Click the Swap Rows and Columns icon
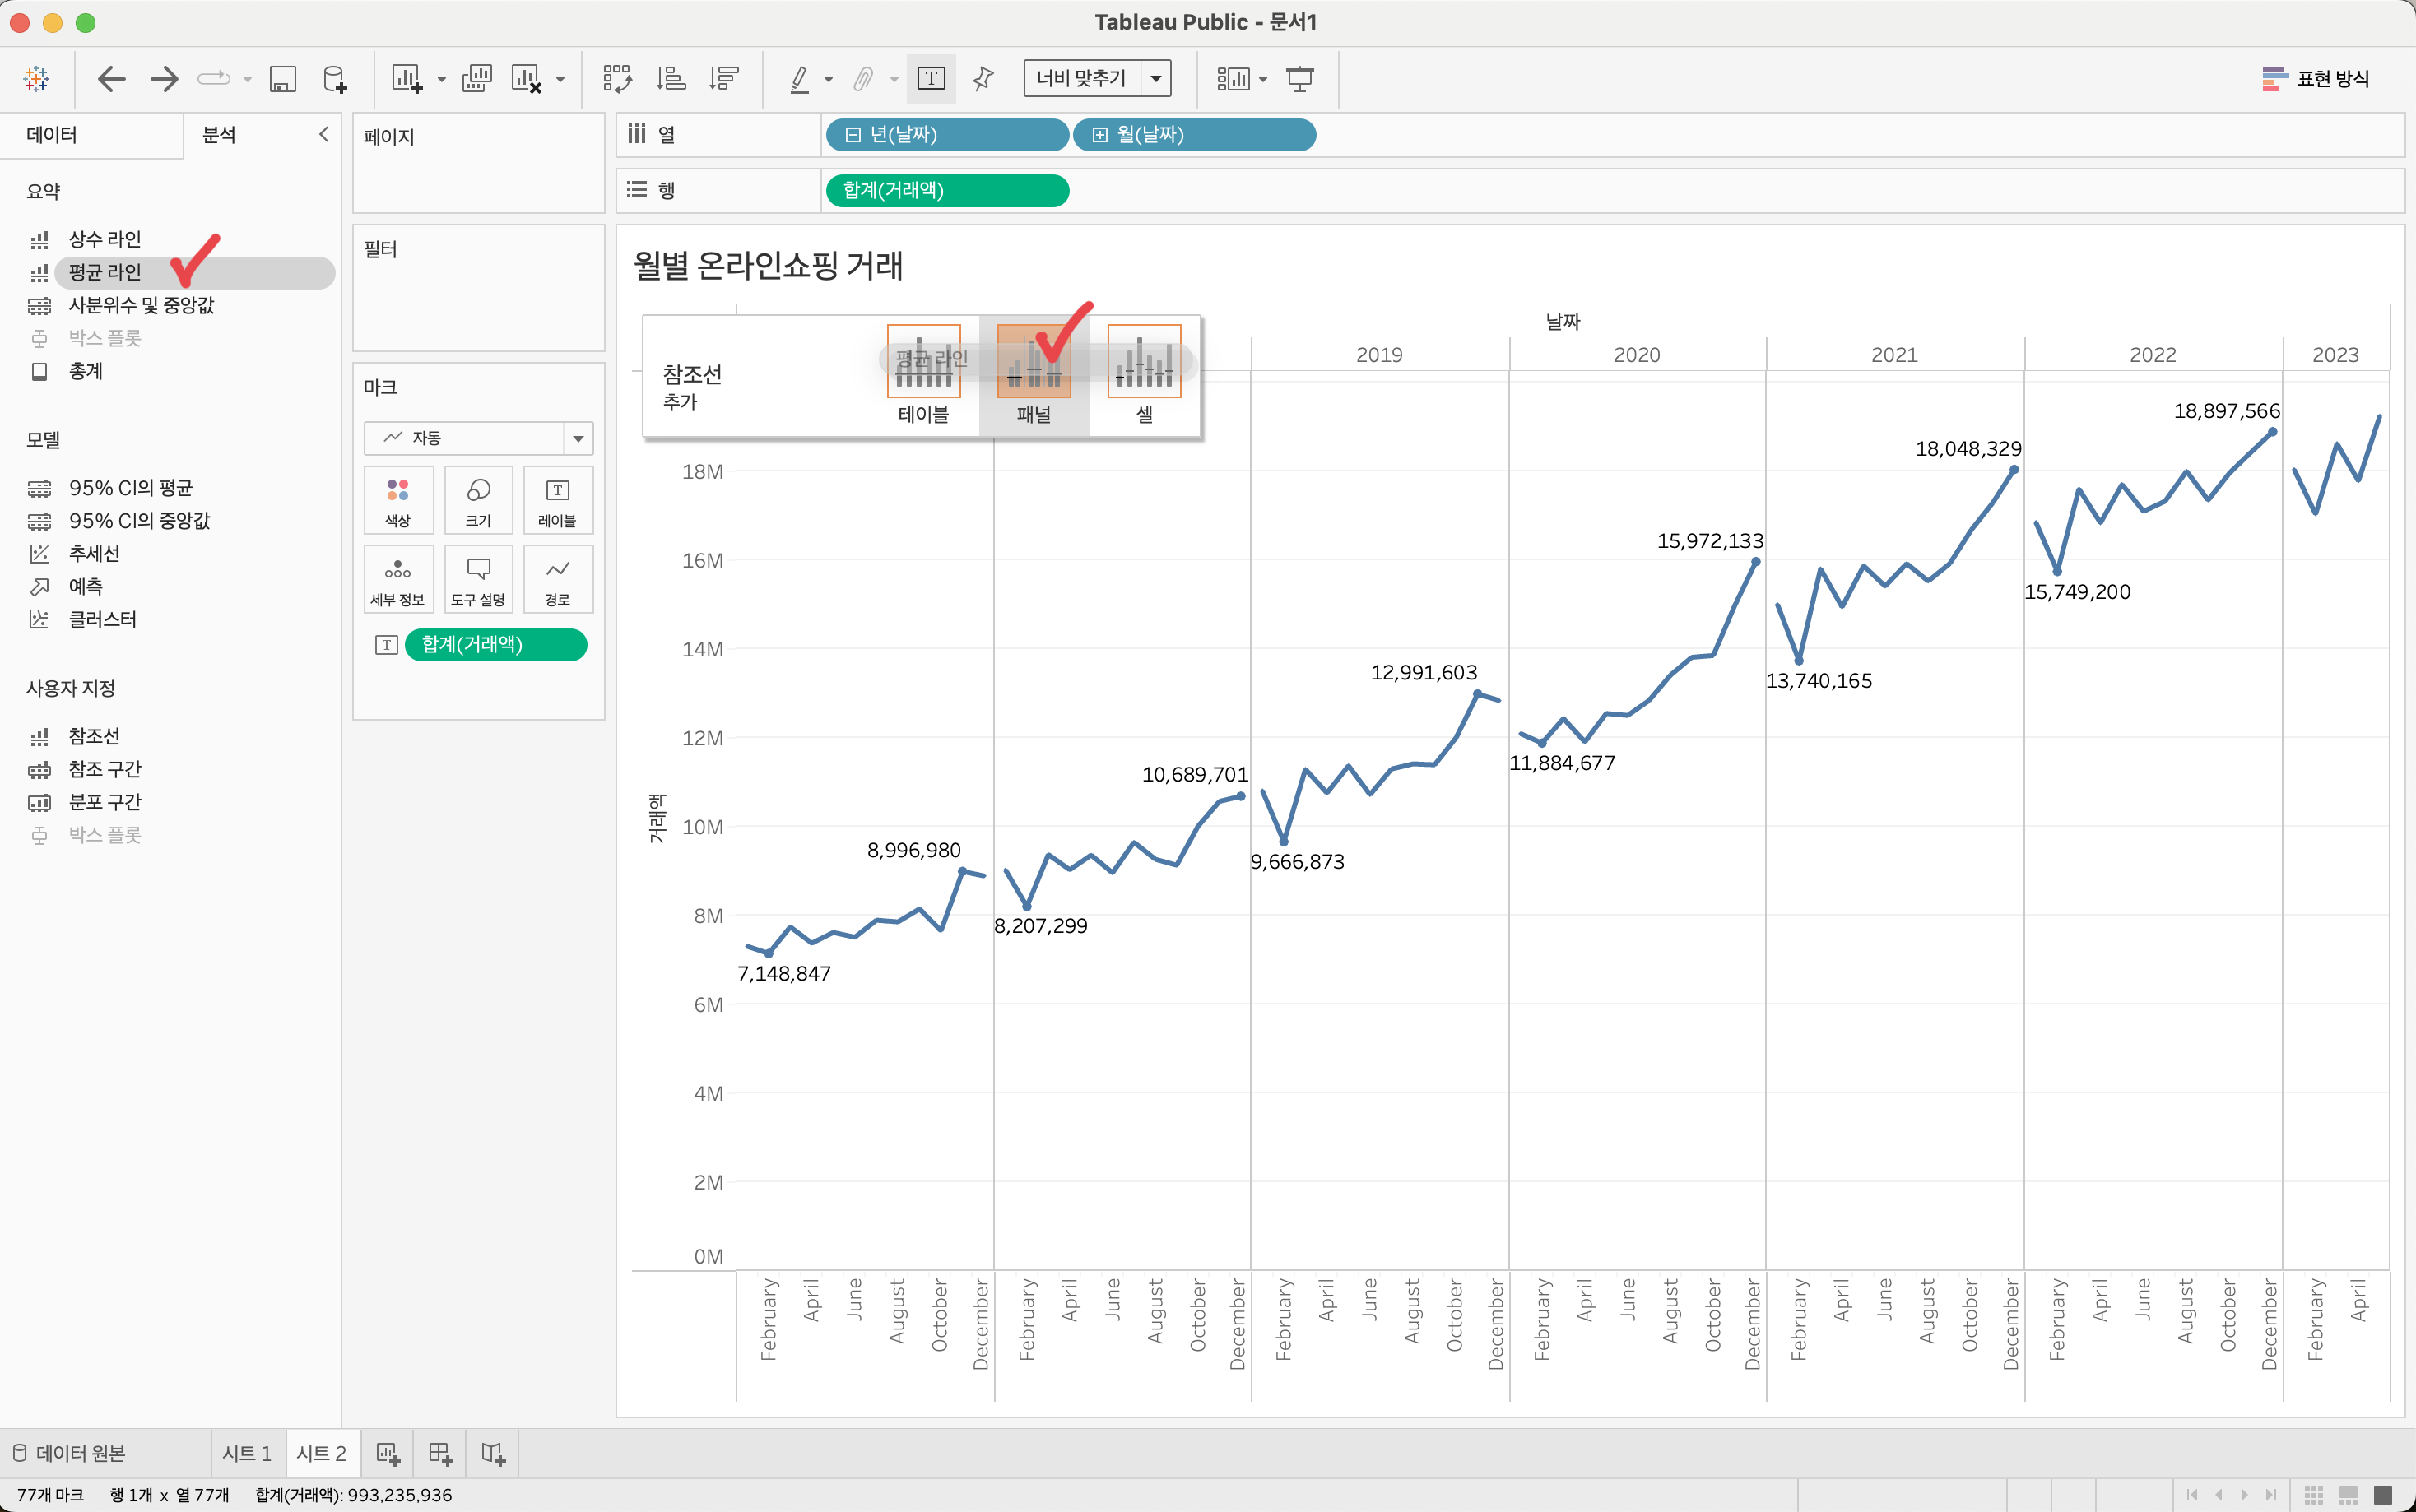This screenshot has height=1512, width=2416. point(617,79)
